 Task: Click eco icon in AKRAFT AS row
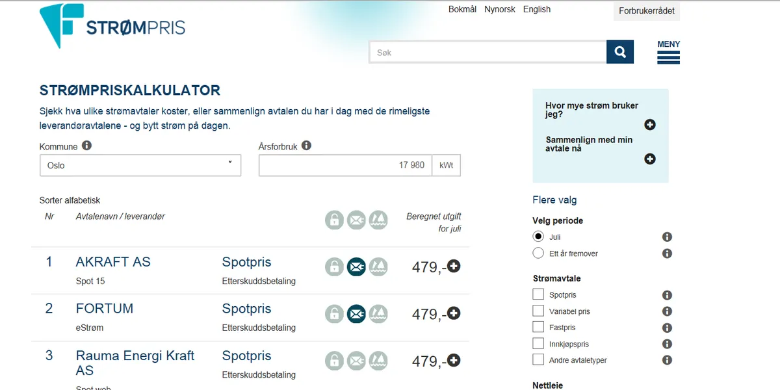coord(378,266)
